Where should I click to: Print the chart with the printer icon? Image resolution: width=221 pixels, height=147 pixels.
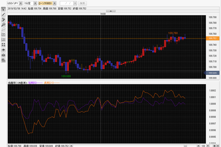pyautogui.click(x=3, y=55)
